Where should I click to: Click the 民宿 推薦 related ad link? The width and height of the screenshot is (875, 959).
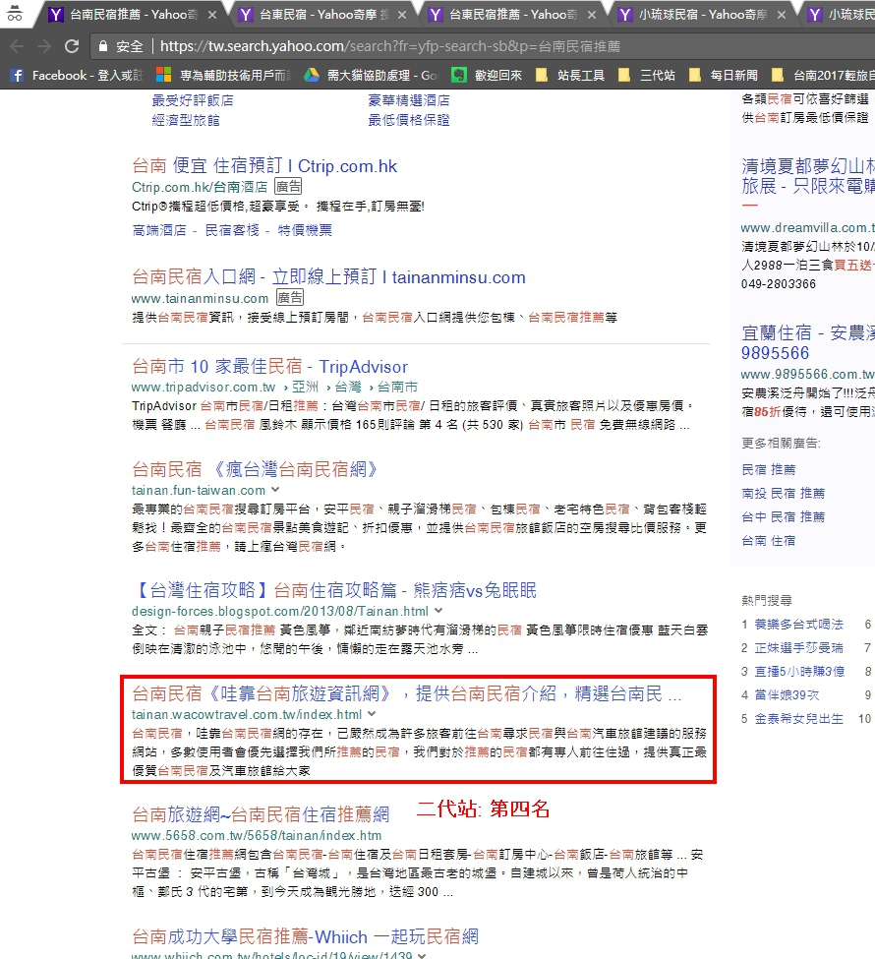coord(769,469)
